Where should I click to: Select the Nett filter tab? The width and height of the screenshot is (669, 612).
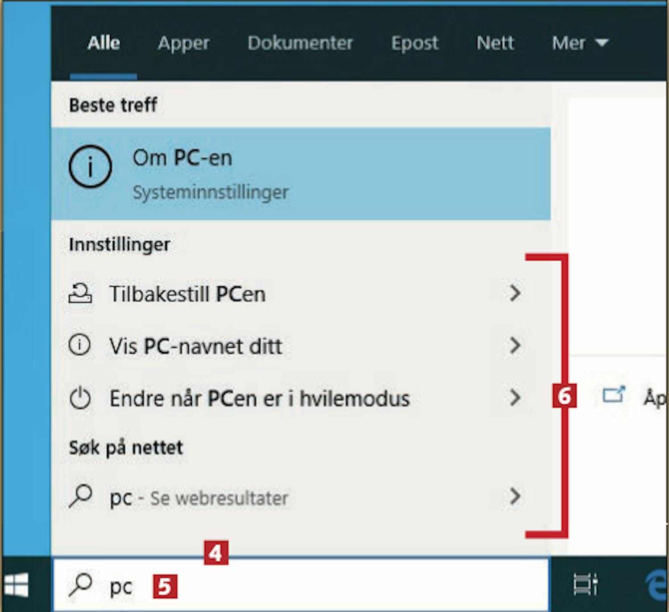pyautogui.click(x=495, y=43)
